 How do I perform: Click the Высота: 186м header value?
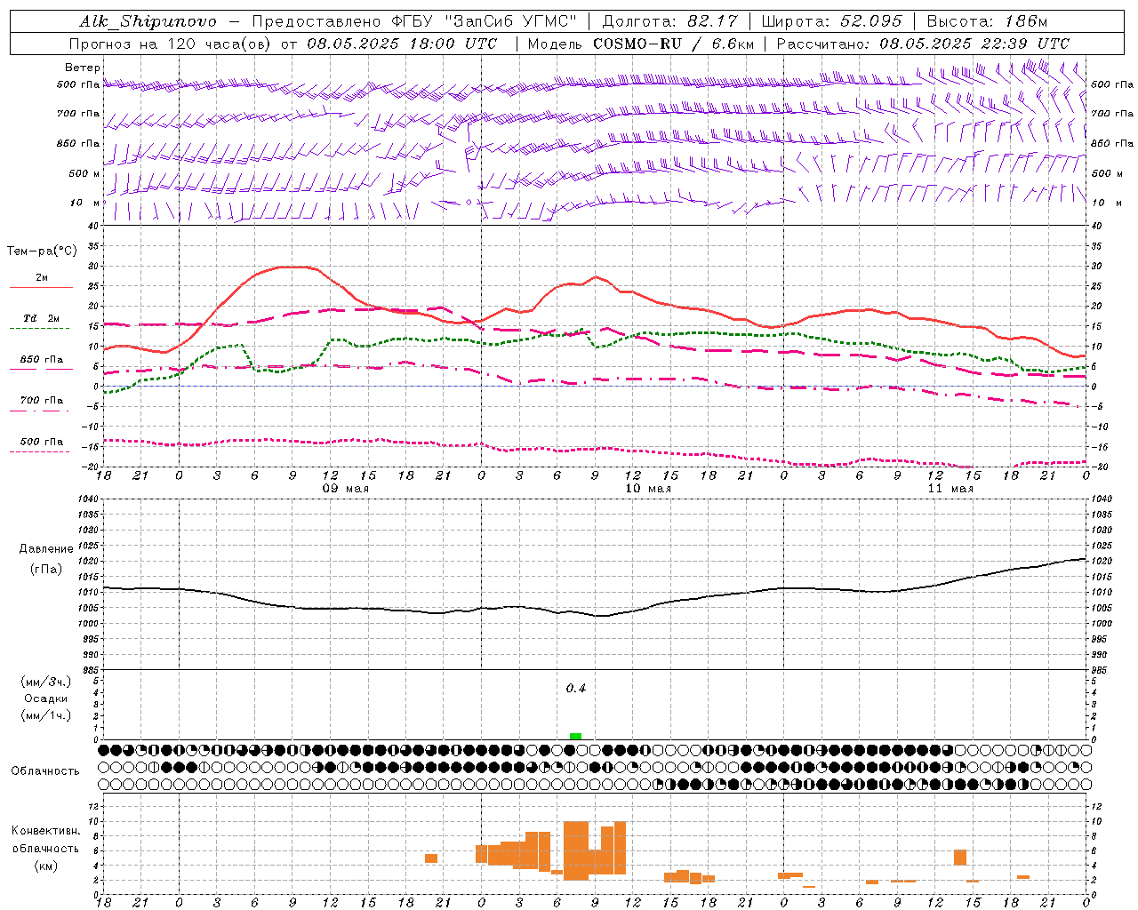click(987, 21)
